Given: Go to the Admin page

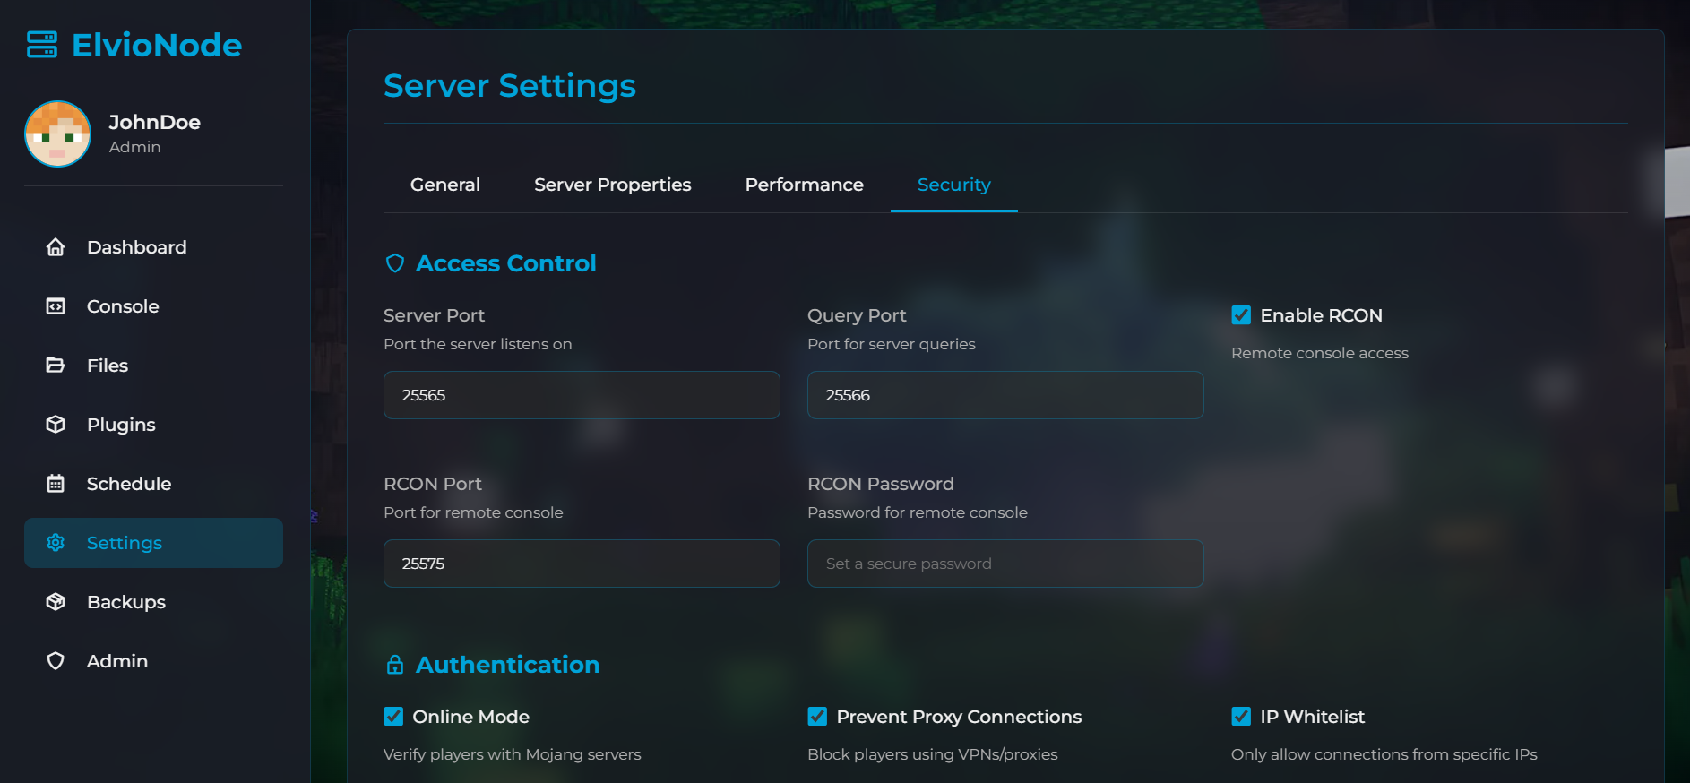Looking at the screenshot, I should tap(153, 661).
